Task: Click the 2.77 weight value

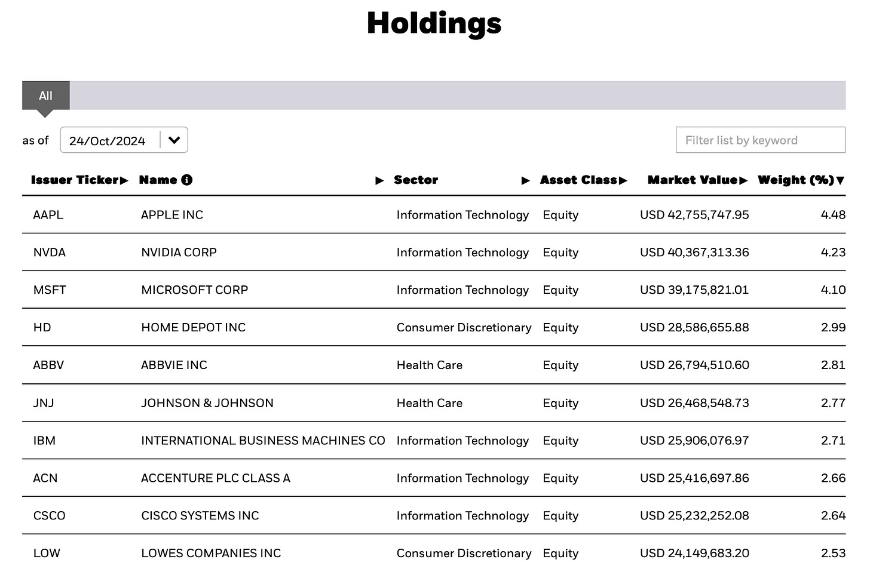Action: point(833,403)
